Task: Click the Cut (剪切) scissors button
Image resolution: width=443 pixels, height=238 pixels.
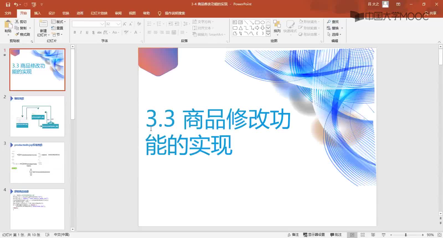Action: (21, 22)
